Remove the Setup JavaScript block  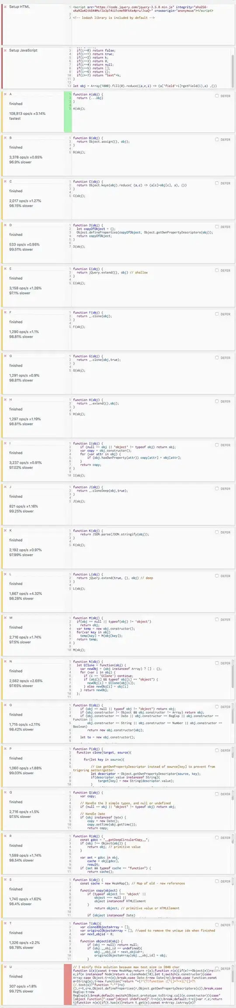pyautogui.click(x=5, y=51)
